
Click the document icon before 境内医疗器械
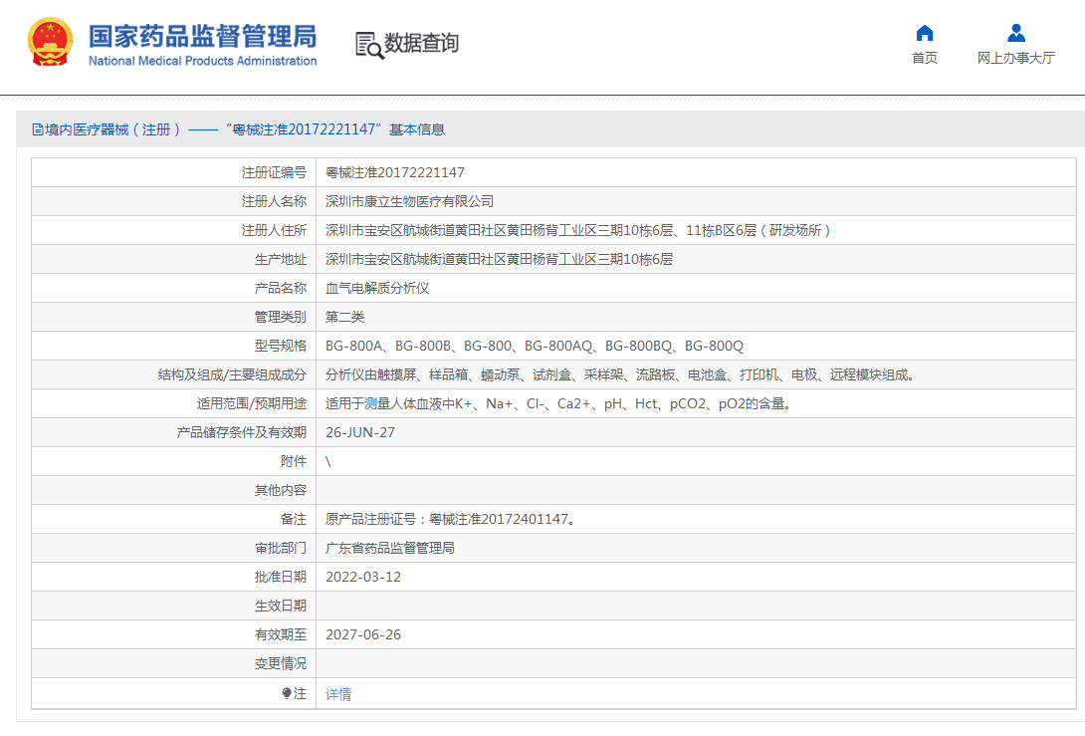coord(38,129)
